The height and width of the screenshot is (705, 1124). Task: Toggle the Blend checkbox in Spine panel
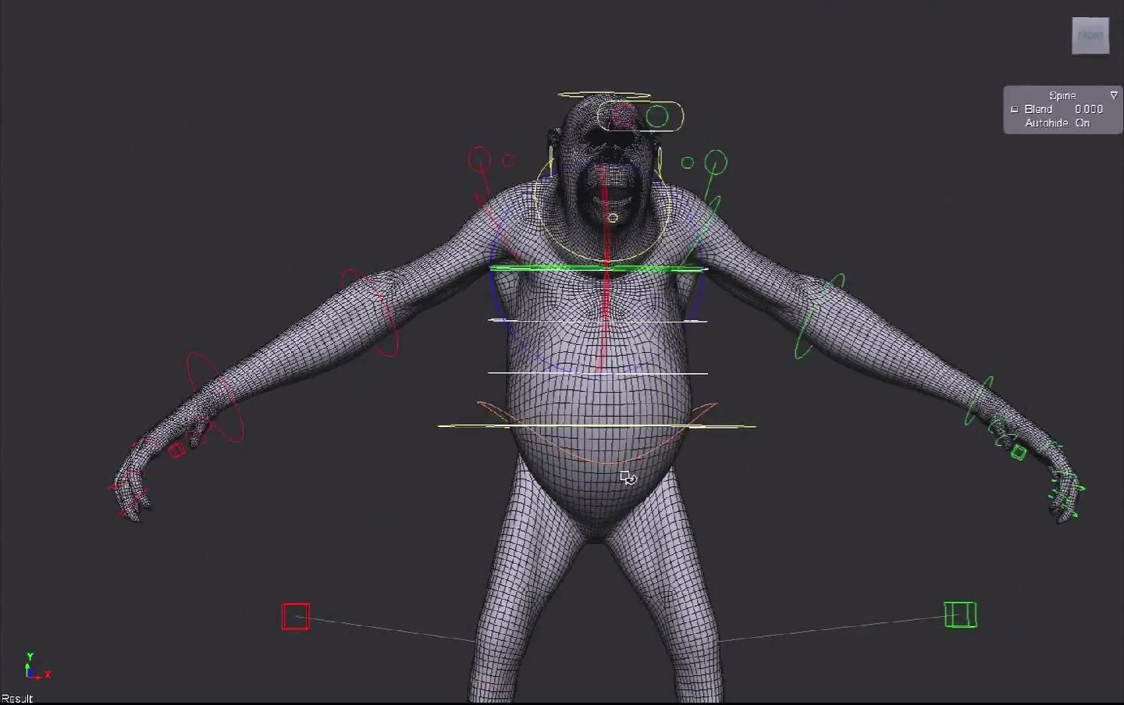coord(1015,109)
